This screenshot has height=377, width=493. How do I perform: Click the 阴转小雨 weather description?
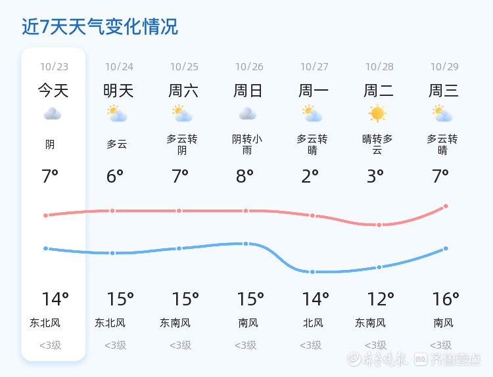[x=247, y=144]
